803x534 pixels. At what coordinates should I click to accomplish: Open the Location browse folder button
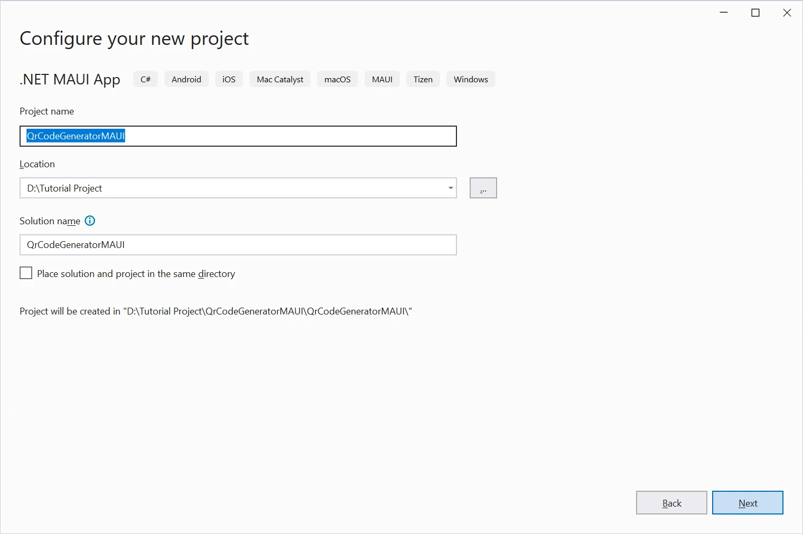(483, 188)
